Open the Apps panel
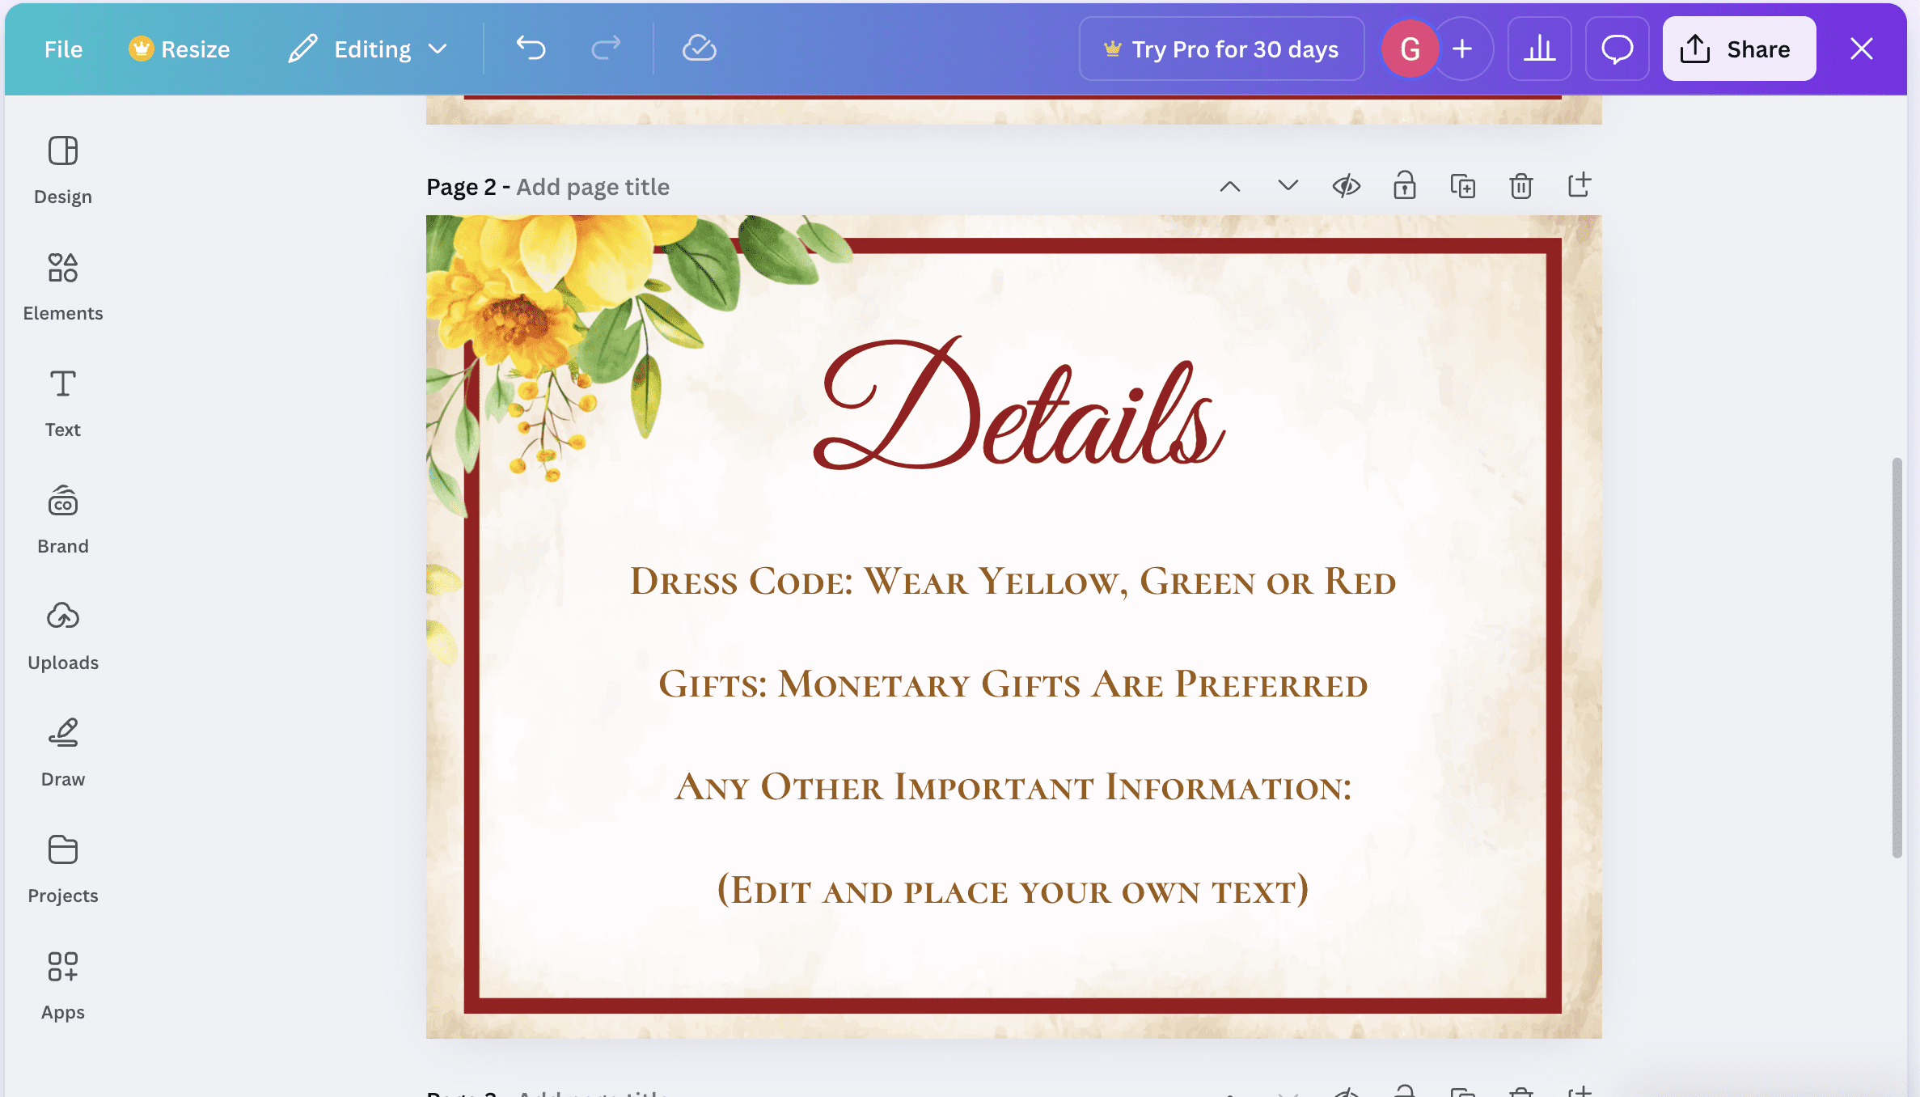The image size is (1920, 1097). tap(63, 985)
